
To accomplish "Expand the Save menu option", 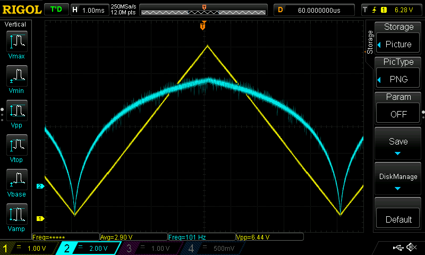I will coord(398,143).
